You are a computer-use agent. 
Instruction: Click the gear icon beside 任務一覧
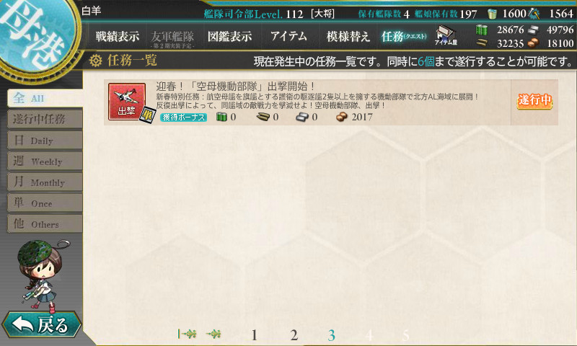[x=96, y=61]
